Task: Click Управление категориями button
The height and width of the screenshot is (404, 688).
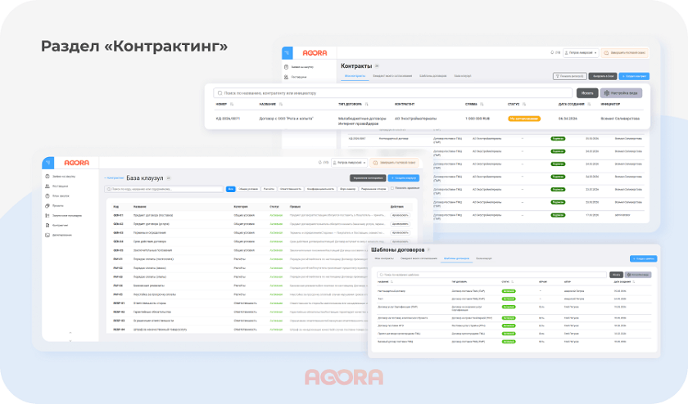Action: coord(368,178)
